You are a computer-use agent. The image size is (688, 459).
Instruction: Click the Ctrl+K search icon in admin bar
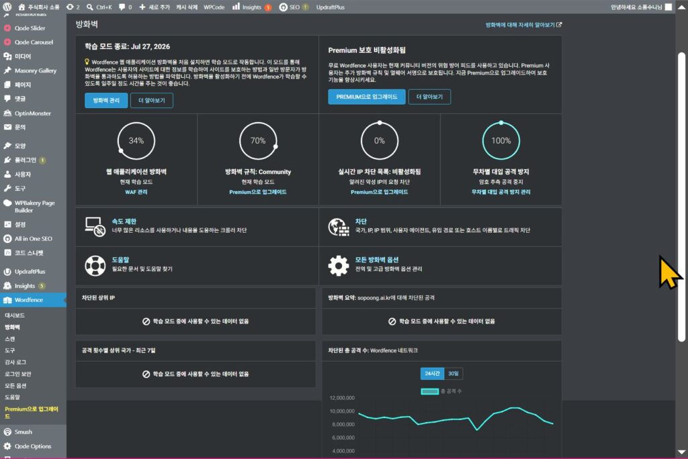(89, 7)
